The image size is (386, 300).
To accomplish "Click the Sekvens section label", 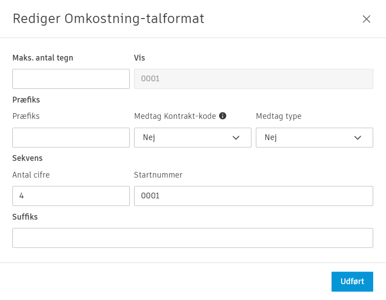I will [x=25, y=158].
